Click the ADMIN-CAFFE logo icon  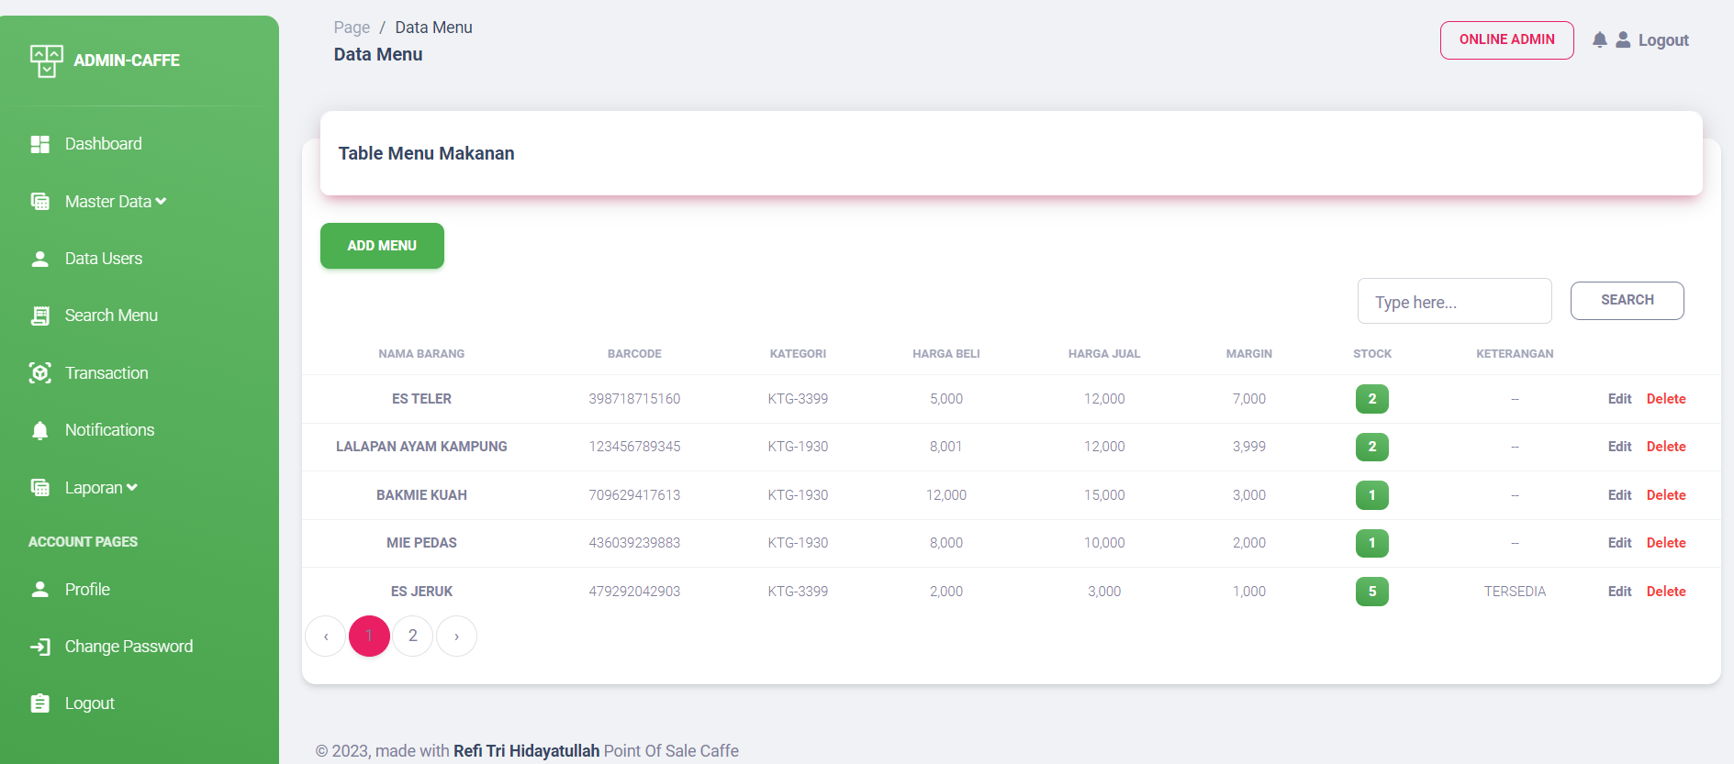pos(46,61)
